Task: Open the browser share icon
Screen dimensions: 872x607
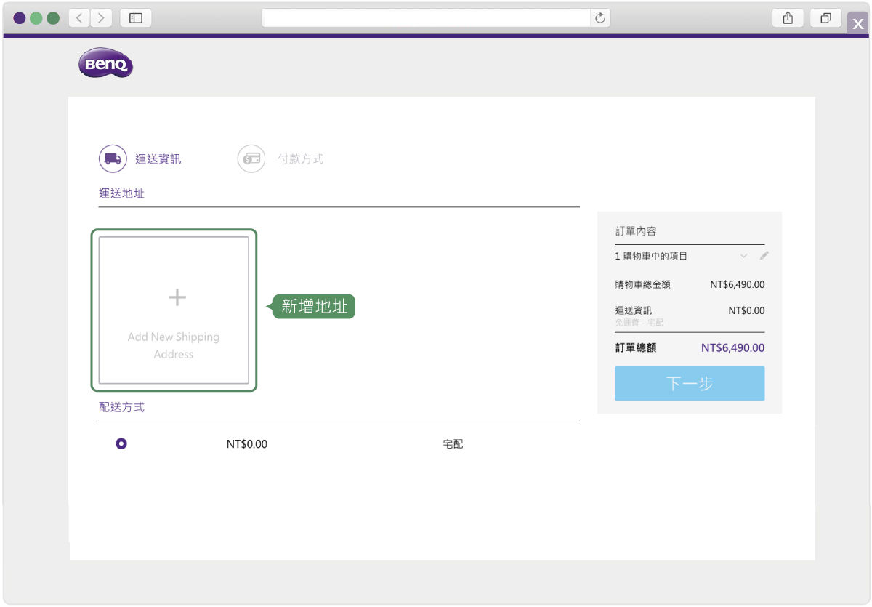Action: point(788,17)
